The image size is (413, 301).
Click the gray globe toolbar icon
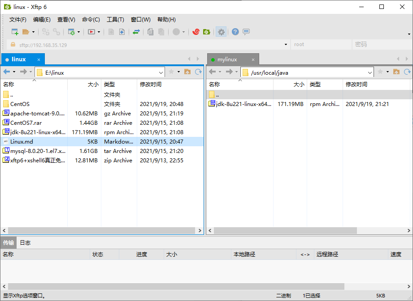176,32
